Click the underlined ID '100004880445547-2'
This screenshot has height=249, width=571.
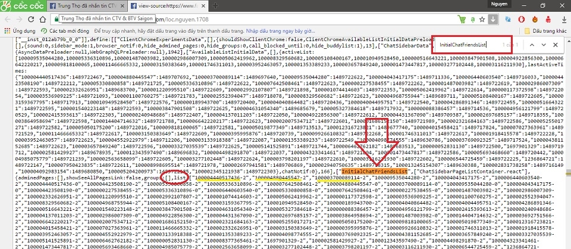click(282, 178)
